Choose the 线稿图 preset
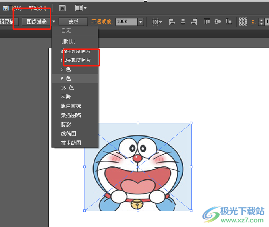This screenshot has width=269, height=227. 75,133
